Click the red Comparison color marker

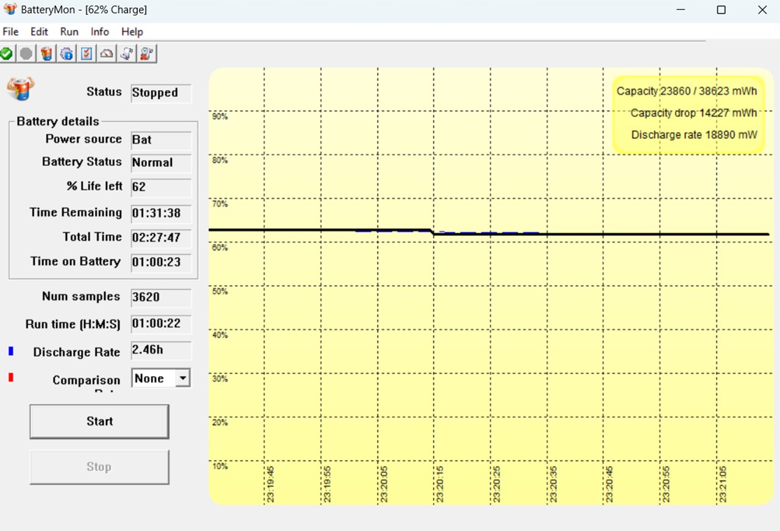click(x=11, y=378)
